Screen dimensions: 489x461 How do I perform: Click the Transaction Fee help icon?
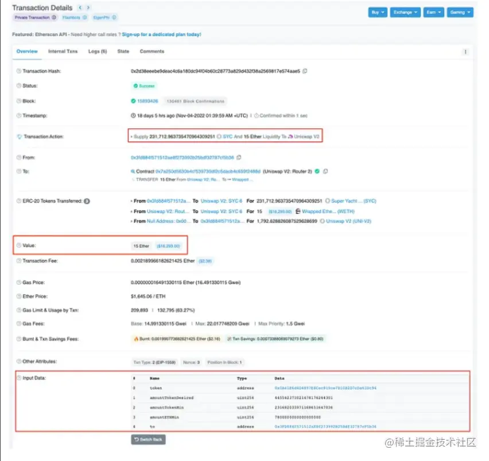coord(19,261)
